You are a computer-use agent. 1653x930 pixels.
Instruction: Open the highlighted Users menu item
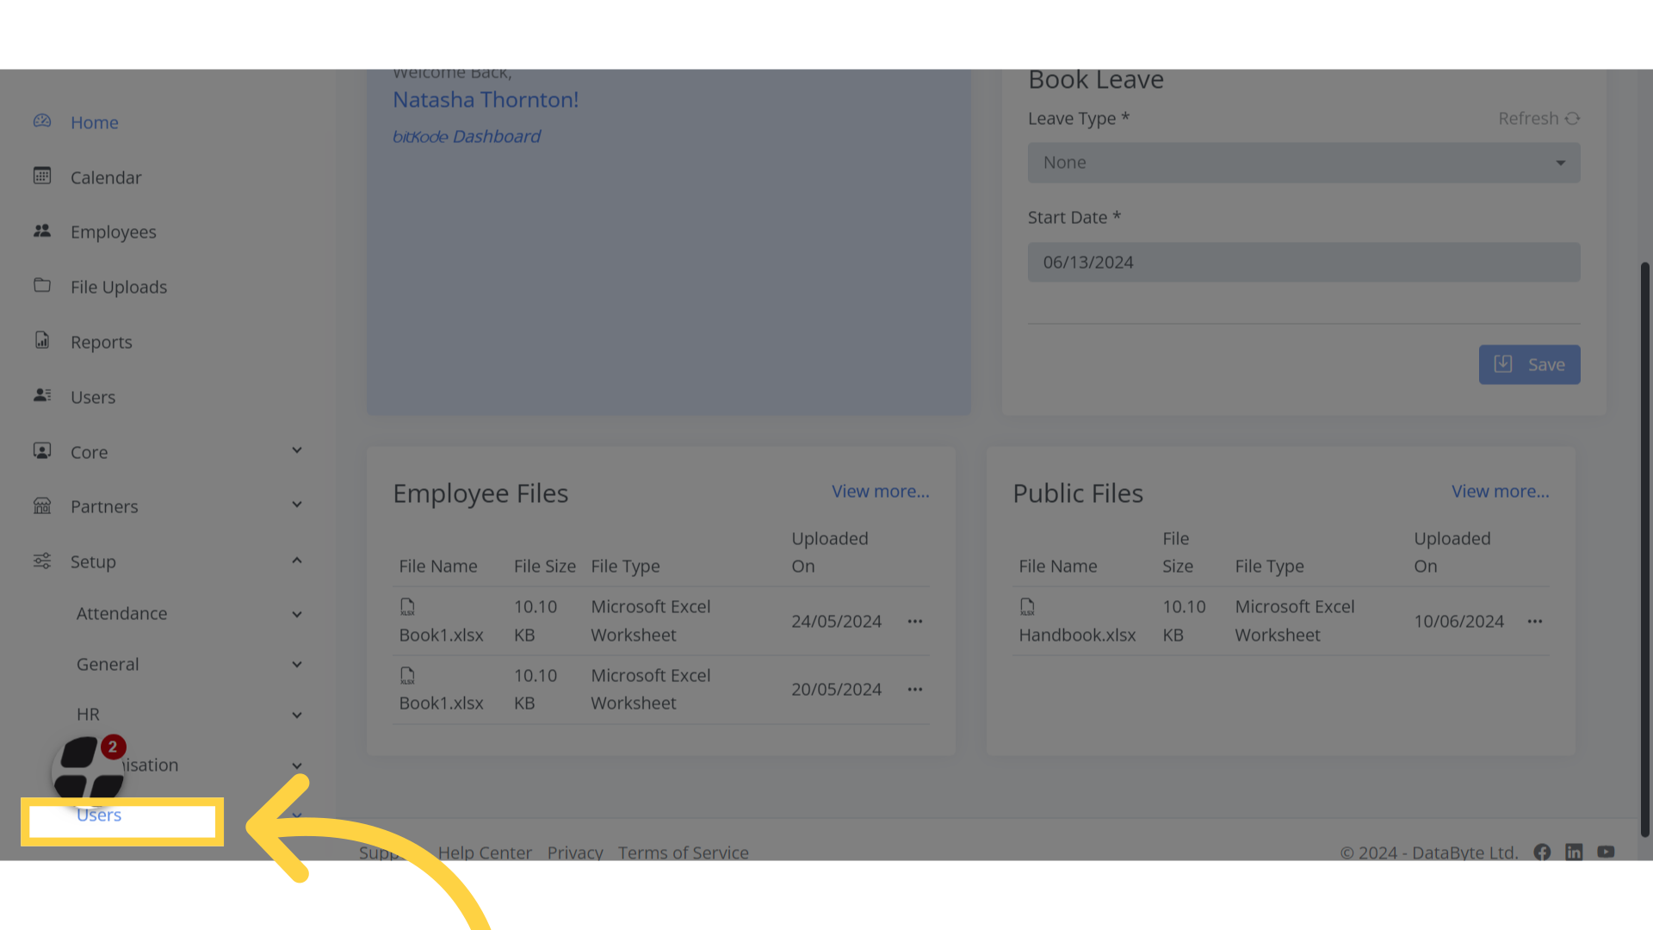99,815
